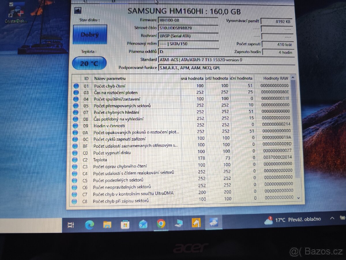
Task: Click the Dobrý health status button
Action: [x=90, y=34]
